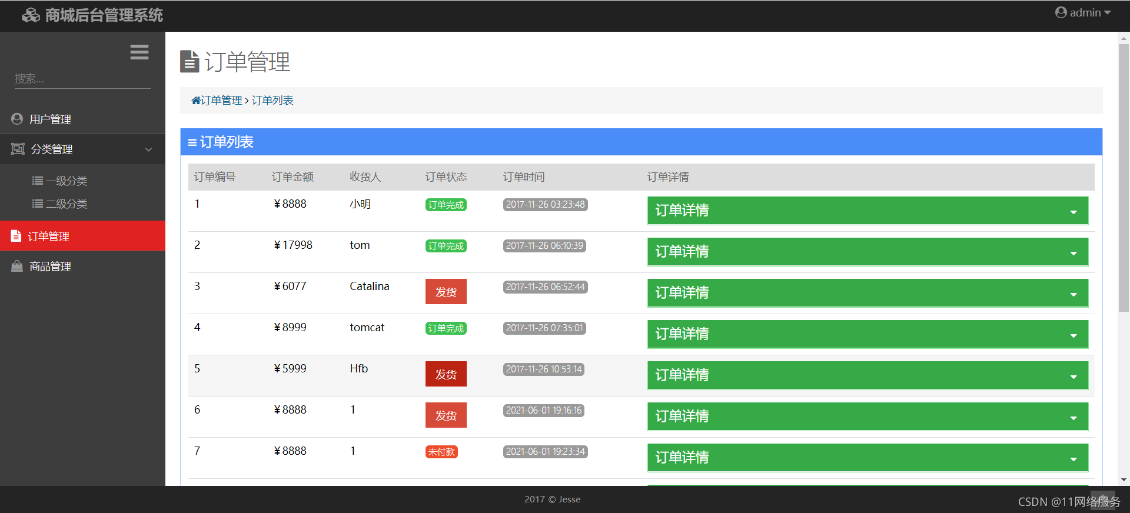
Task: Click the bag icon beside 商品管理
Action: (x=17, y=266)
